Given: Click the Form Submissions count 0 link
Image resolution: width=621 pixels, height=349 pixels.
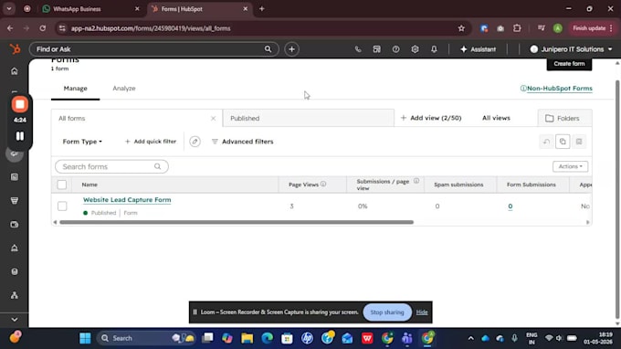Looking at the screenshot, I should coord(510,206).
